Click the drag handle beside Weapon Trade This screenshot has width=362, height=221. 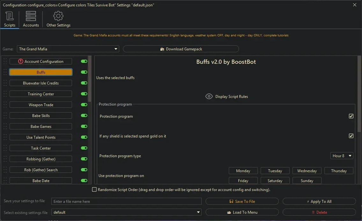[x=5, y=105]
